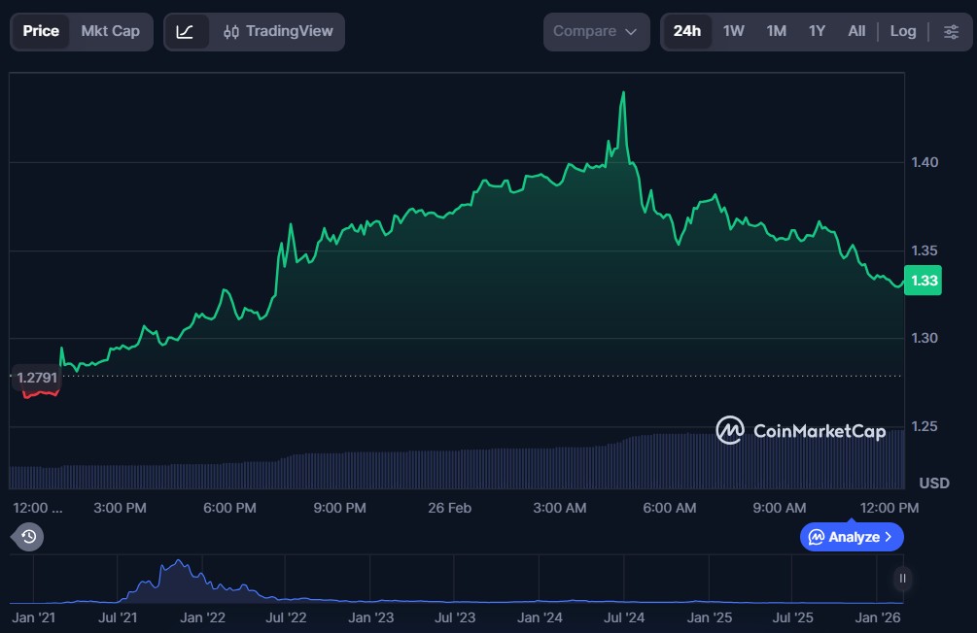Select the 24h time range
This screenshot has height=633, width=977.
(x=686, y=31)
